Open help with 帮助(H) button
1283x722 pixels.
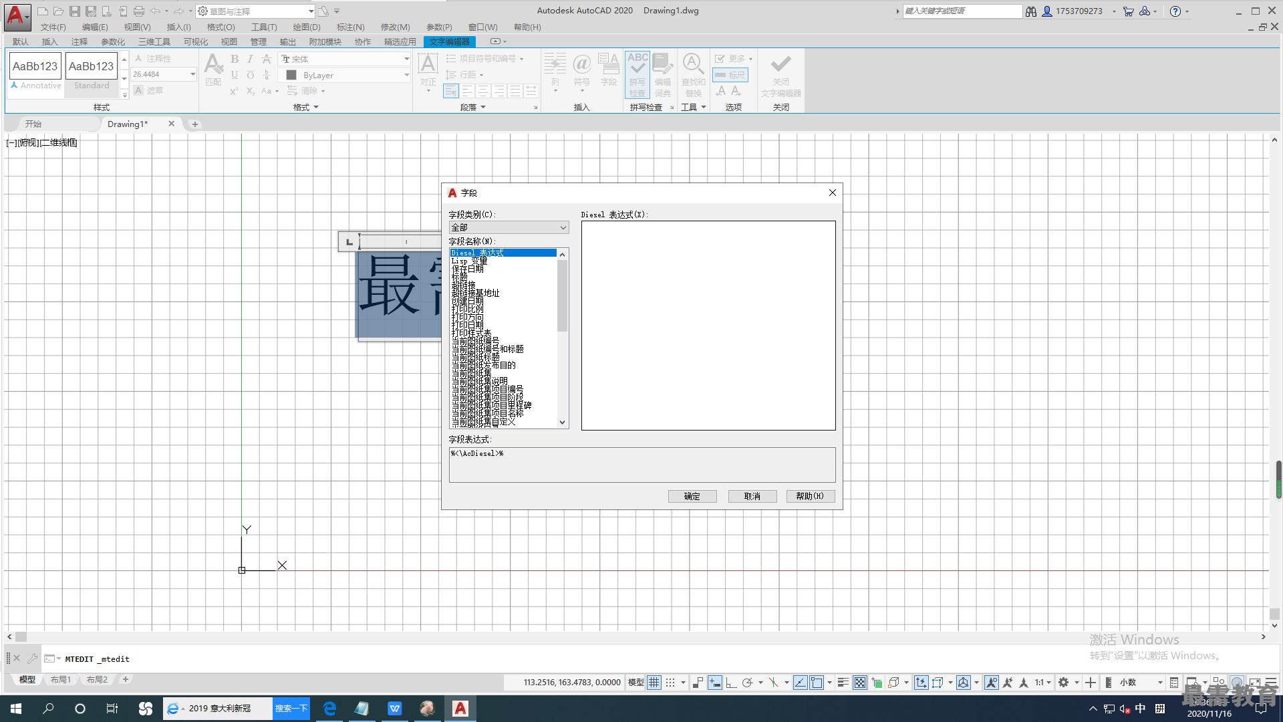click(810, 496)
